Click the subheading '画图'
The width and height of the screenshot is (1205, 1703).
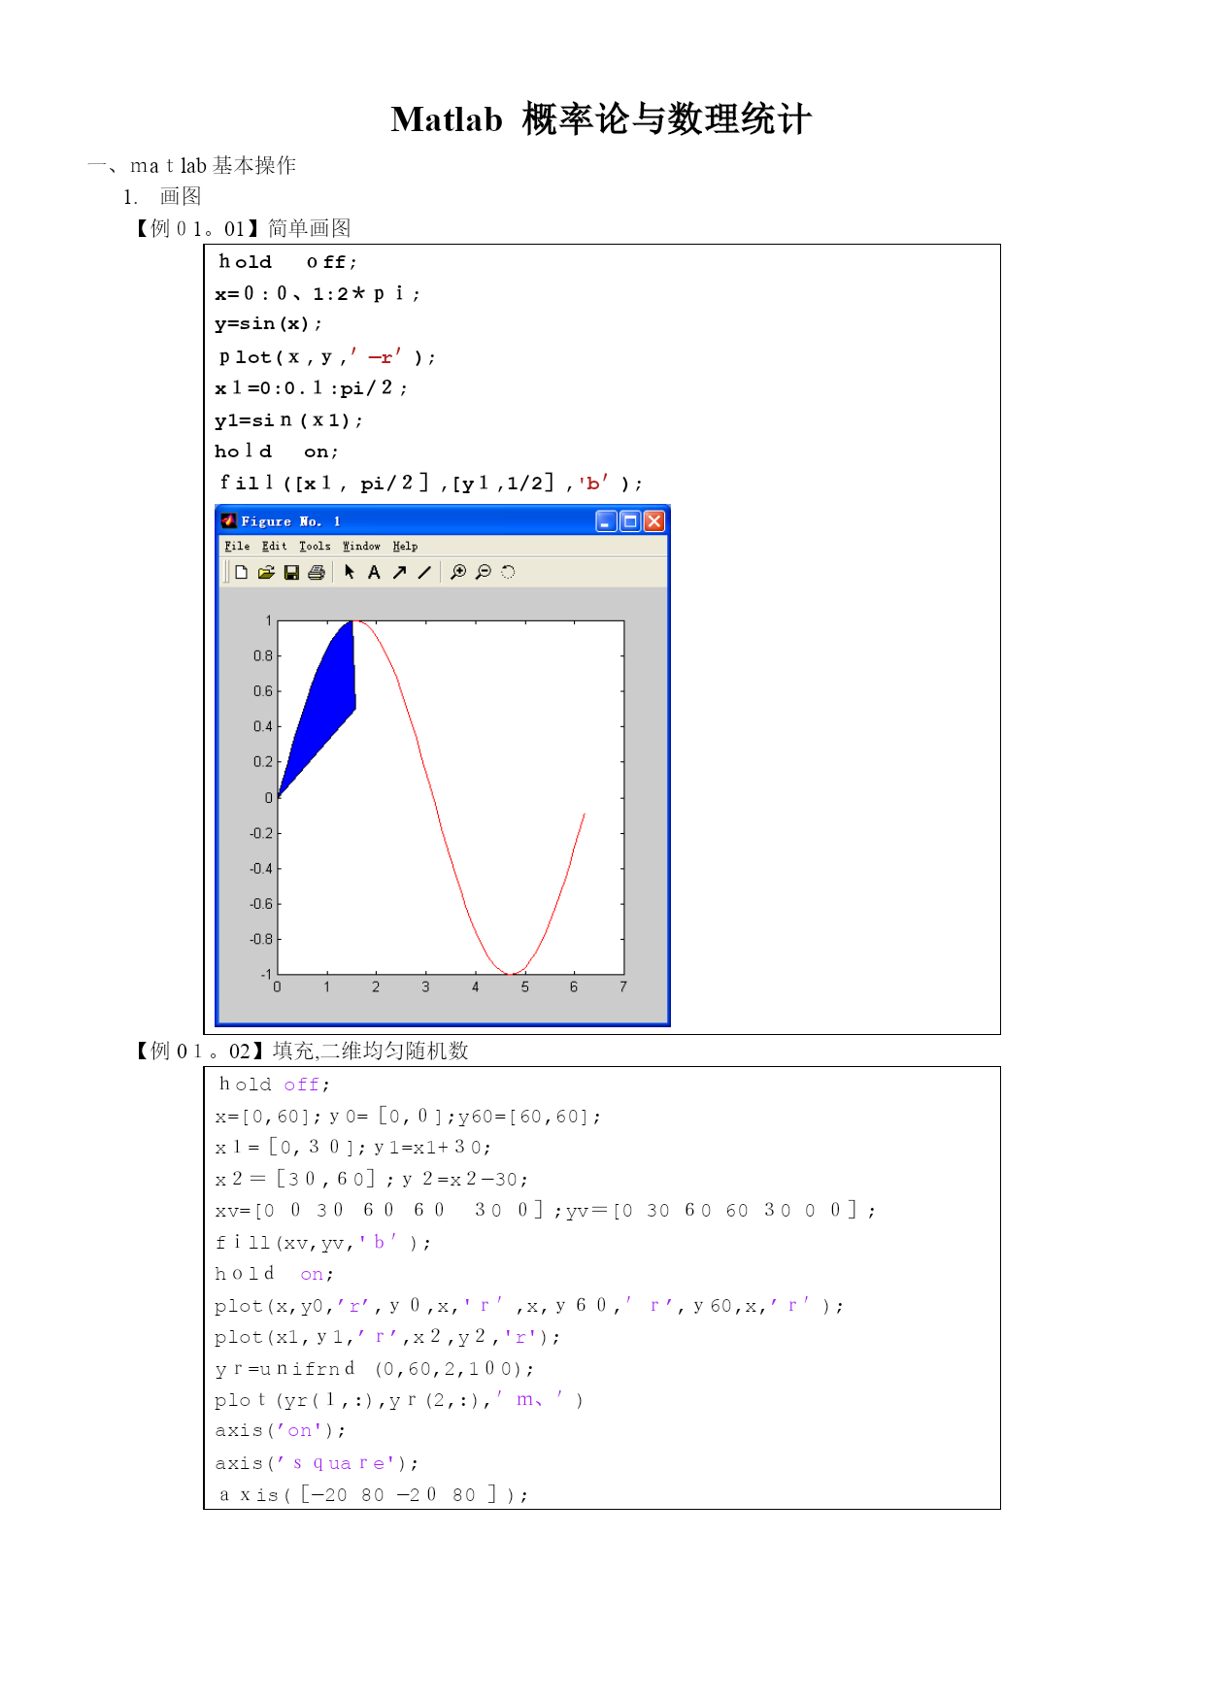[x=181, y=196]
